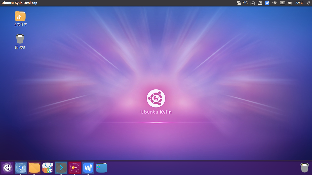Open the weather indicator showing 7°C

click(x=242, y=3)
